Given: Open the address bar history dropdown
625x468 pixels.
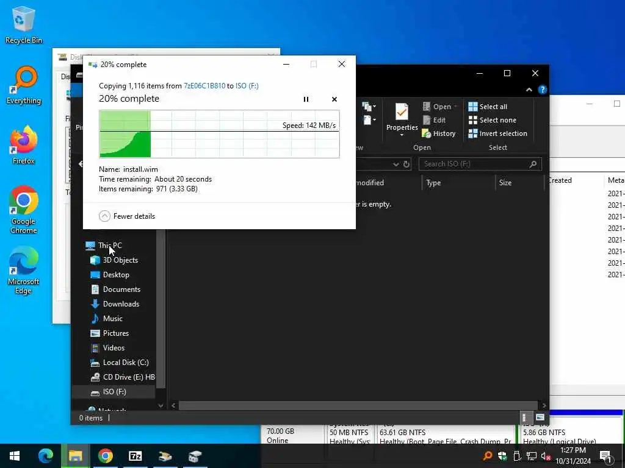Looking at the screenshot, I should 396,165.
